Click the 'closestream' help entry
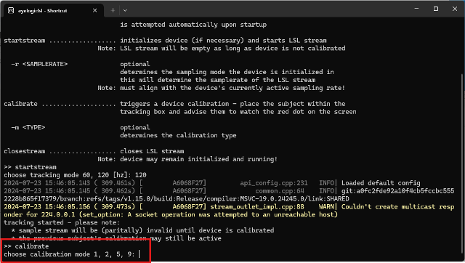 click(24, 151)
